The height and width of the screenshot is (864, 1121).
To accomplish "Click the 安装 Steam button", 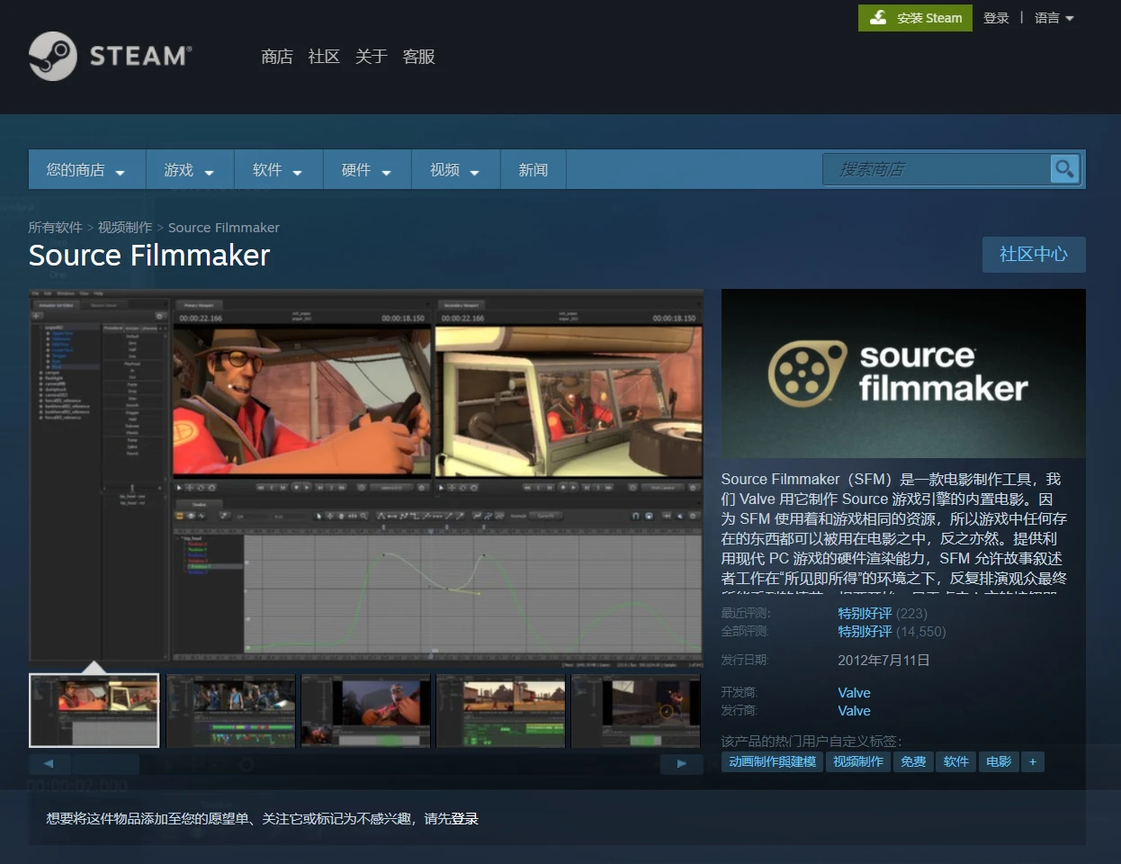I will [x=915, y=18].
